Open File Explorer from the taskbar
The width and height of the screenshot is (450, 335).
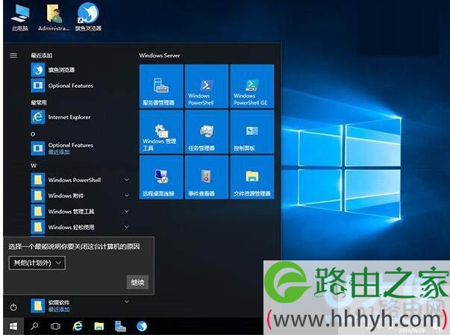click(99, 326)
